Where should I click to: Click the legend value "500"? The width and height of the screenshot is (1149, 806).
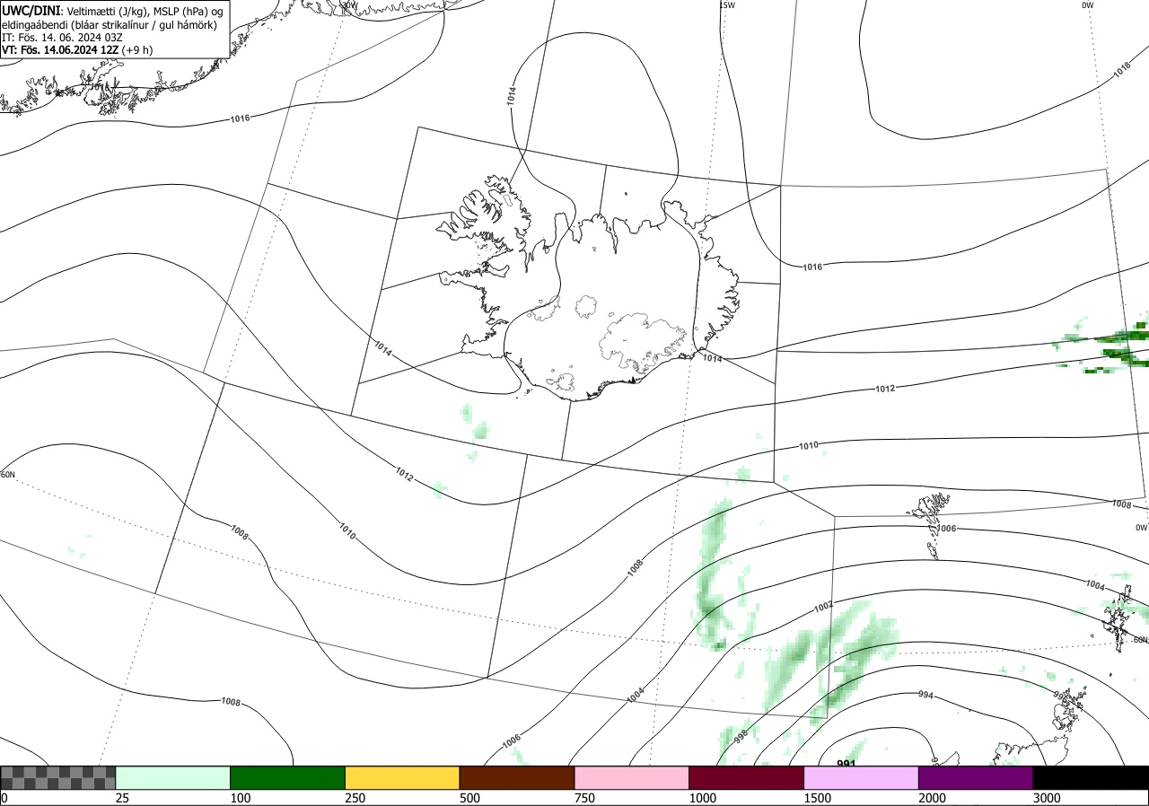[x=469, y=798]
